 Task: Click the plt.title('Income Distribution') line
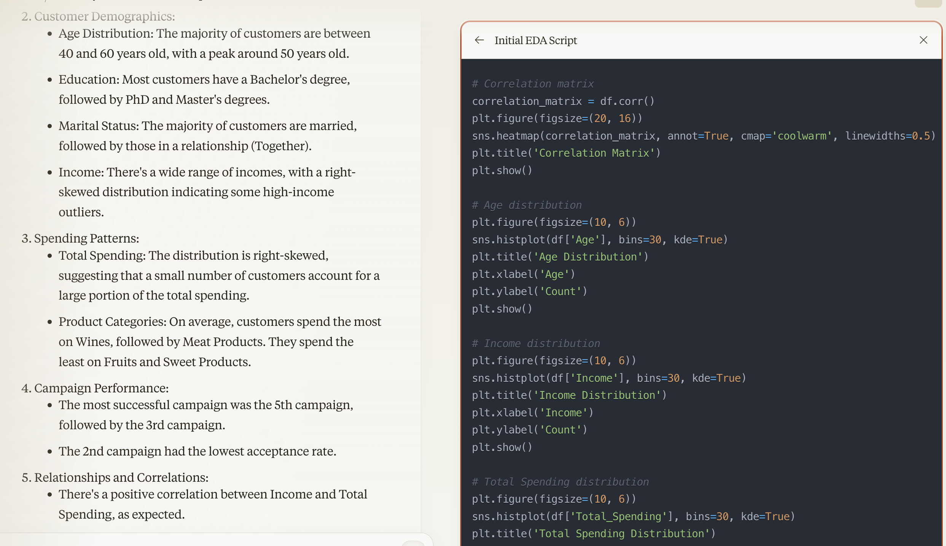click(x=569, y=395)
